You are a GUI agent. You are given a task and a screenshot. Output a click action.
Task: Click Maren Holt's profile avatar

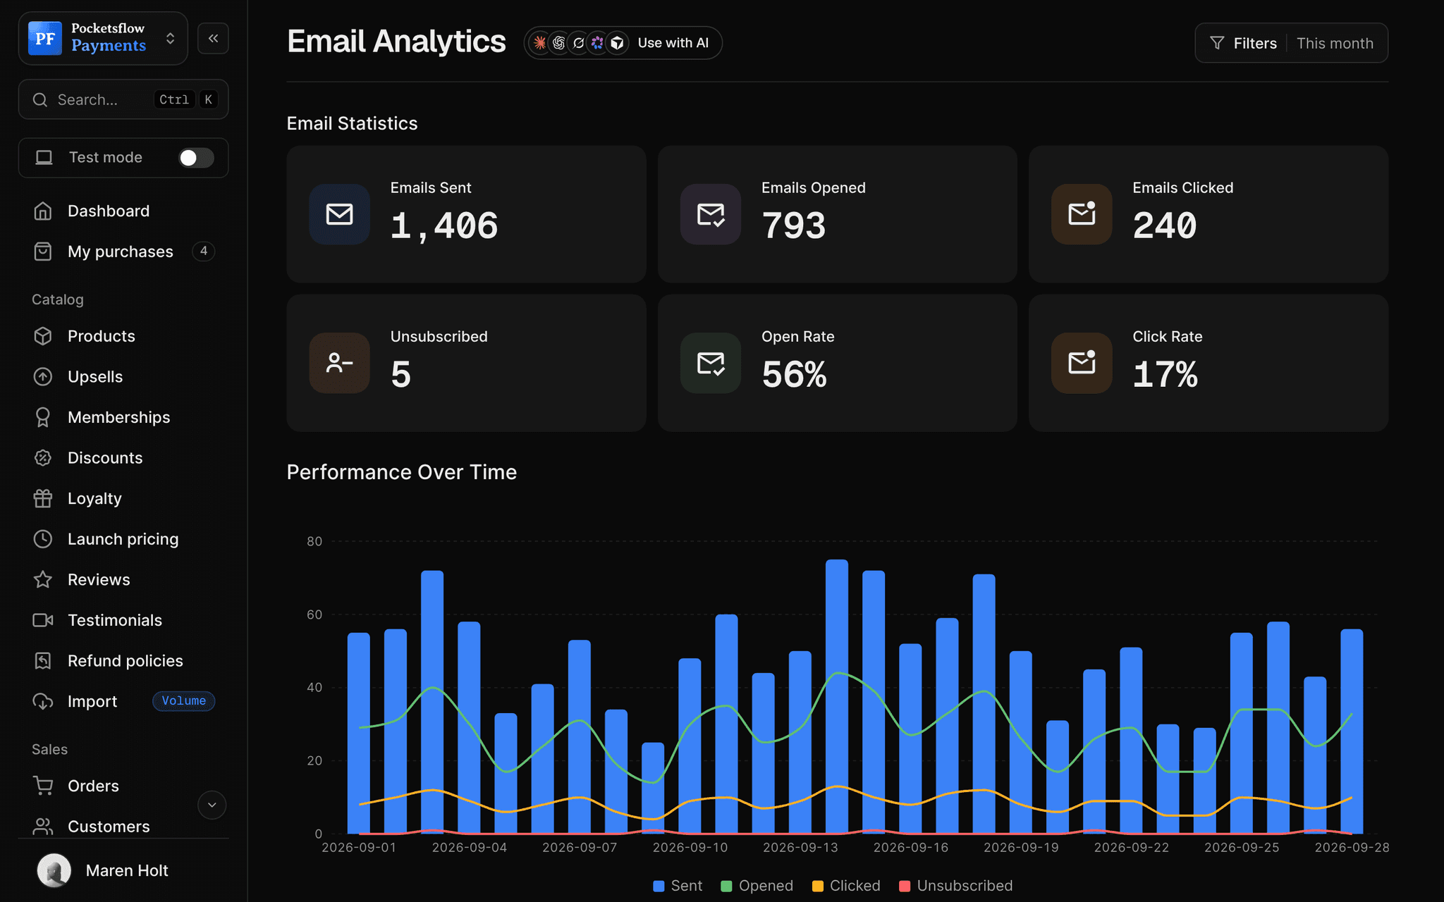(54, 870)
